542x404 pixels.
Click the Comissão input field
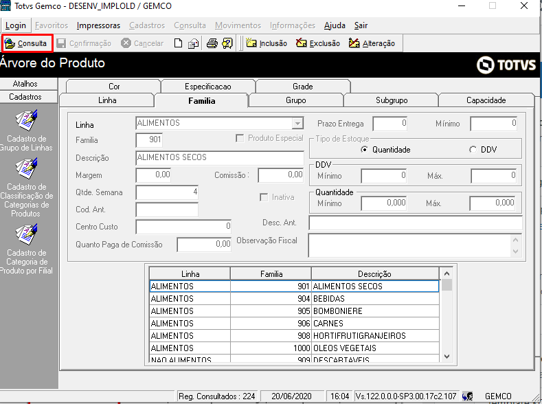281,175
